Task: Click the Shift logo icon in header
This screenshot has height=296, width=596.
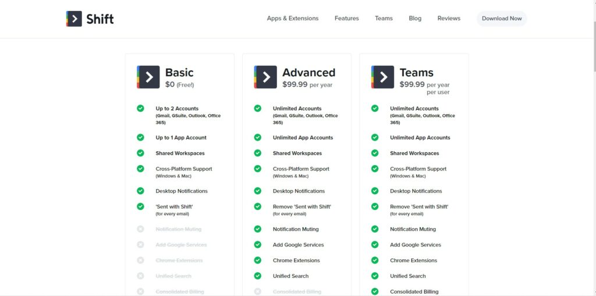Action: pyautogui.click(x=74, y=19)
